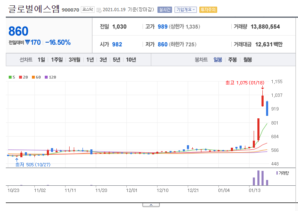Screen dimensions: 298x211
Task: Click the -16.50% change value
Action: (x=58, y=42)
